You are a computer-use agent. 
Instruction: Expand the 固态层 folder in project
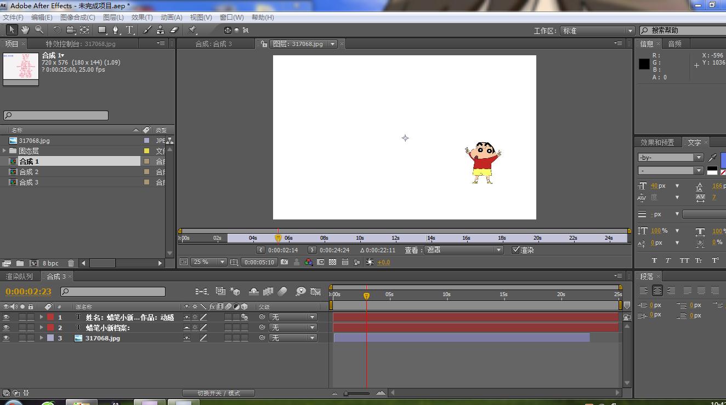point(4,151)
